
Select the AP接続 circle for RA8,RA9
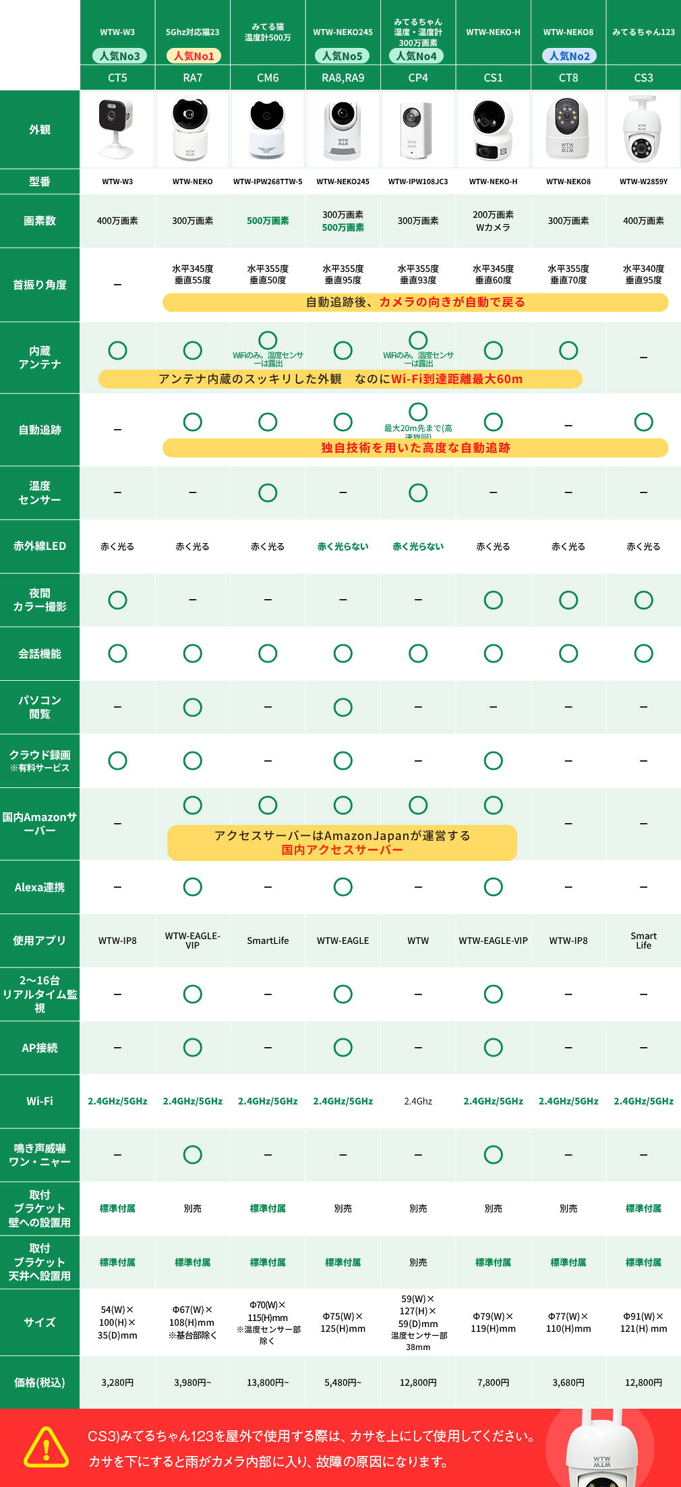coord(343,1047)
